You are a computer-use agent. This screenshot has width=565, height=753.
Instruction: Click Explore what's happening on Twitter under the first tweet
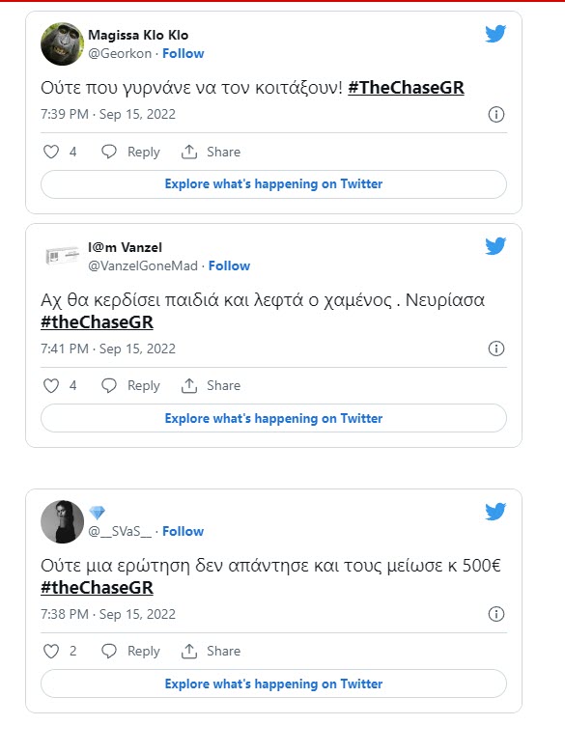click(x=274, y=184)
